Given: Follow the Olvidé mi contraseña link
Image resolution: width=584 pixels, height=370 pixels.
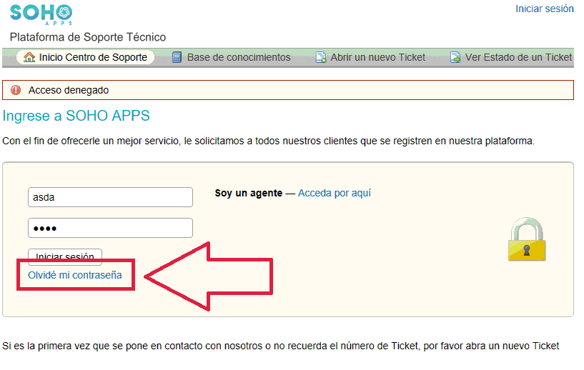Looking at the screenshot, I should click(x=75, y=275).
